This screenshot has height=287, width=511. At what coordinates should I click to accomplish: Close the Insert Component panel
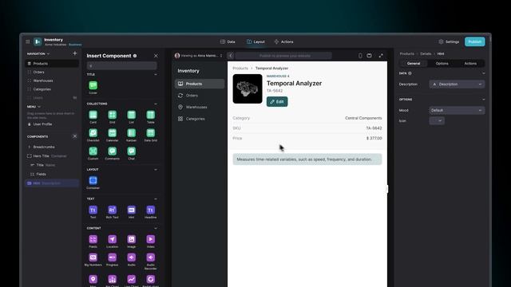(x=156, y=56)
